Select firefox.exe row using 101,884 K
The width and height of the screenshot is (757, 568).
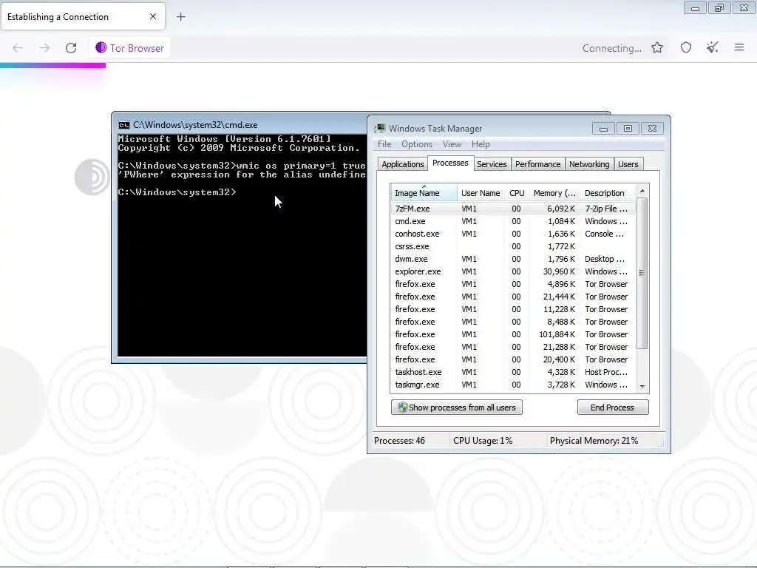pyautogui.click(x=513, y=334)
